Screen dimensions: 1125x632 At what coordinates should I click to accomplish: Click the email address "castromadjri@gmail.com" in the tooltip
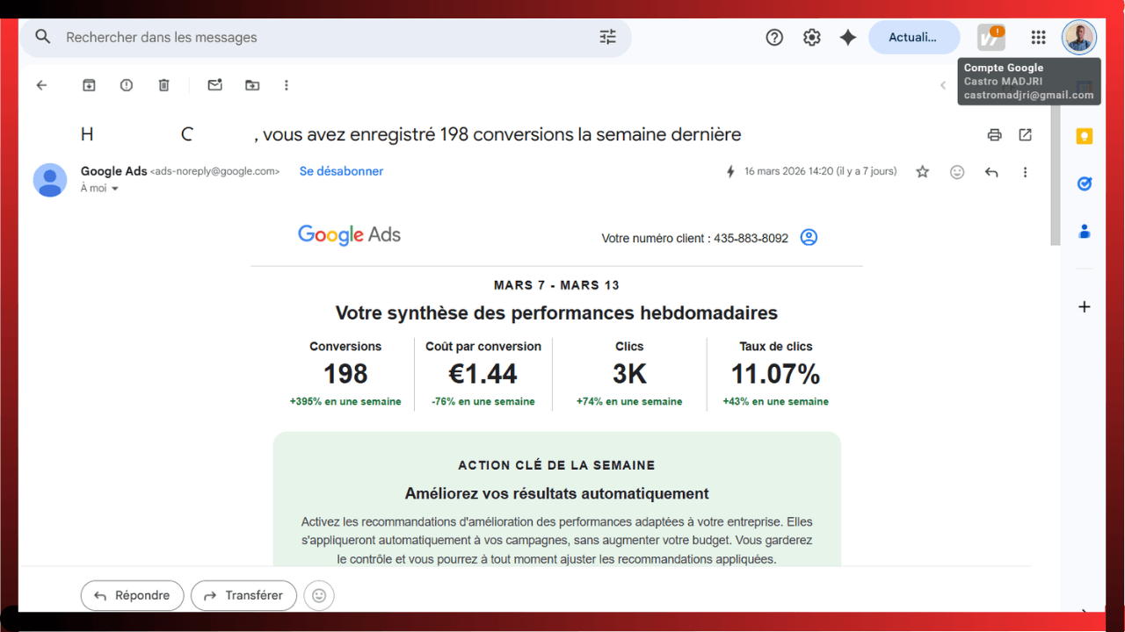pyautogui.click(x=1028, y=96)
